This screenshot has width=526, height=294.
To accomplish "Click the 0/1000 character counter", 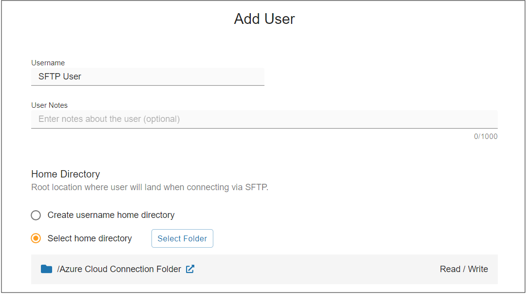I will point(486,137).
